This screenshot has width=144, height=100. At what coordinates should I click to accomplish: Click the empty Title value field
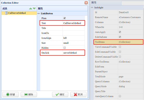[x=74, y=28]
